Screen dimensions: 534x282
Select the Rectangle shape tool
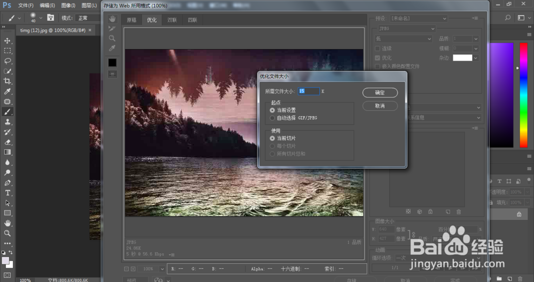7,213
